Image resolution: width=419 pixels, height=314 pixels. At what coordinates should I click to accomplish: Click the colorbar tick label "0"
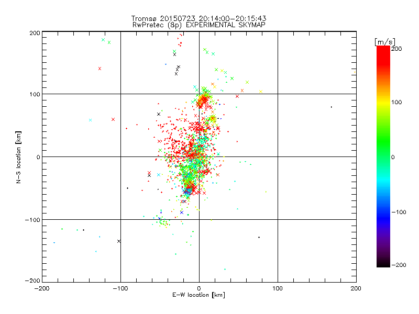[393, 157]
